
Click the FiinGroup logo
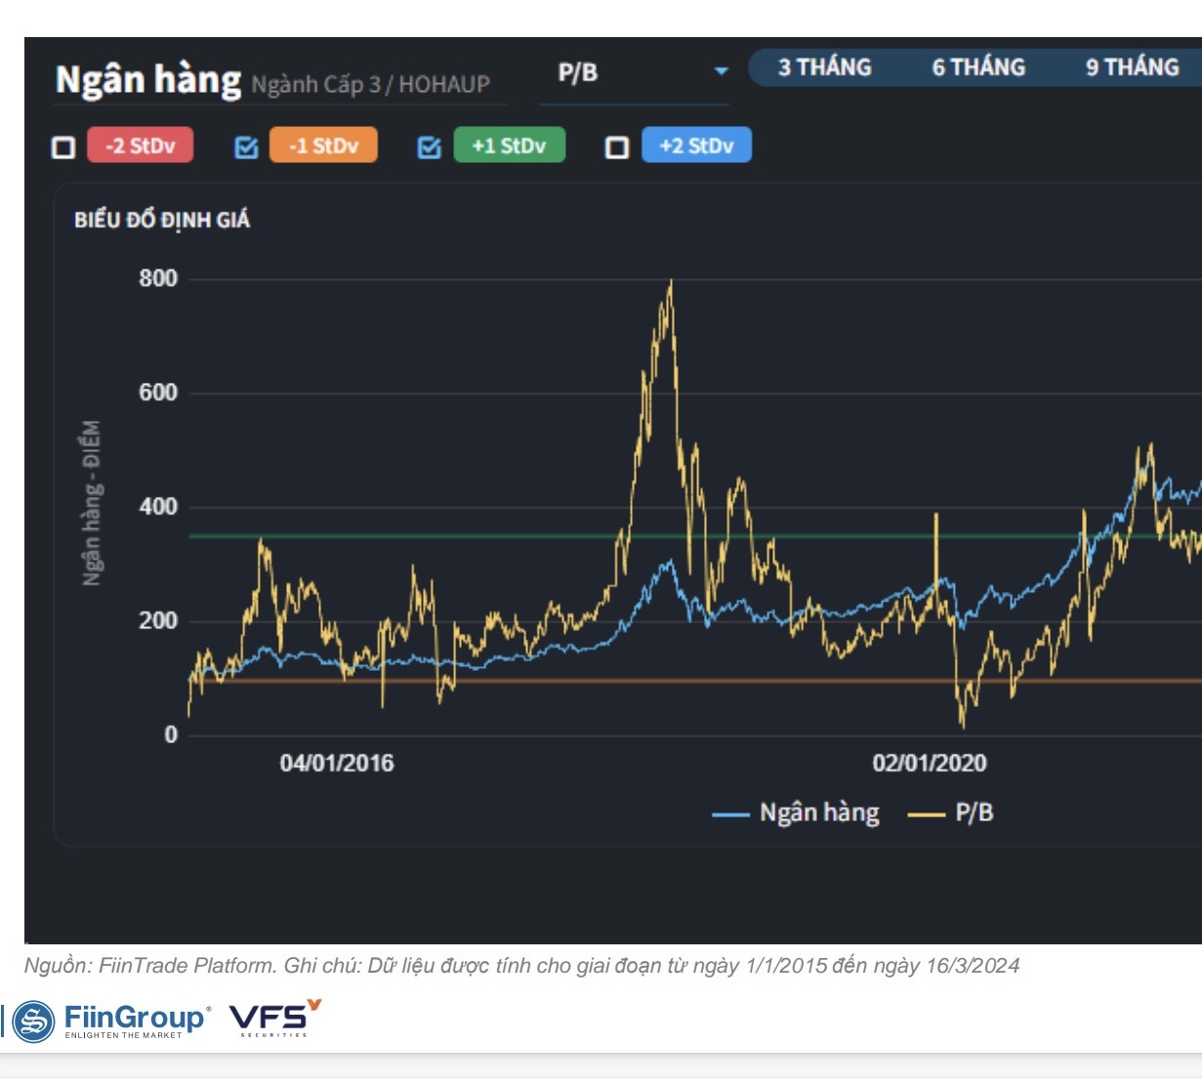point(111,1021)
